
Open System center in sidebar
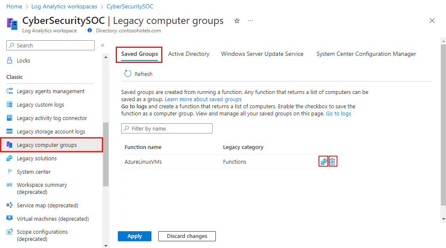pyautogui.click(x=34, y=172)
